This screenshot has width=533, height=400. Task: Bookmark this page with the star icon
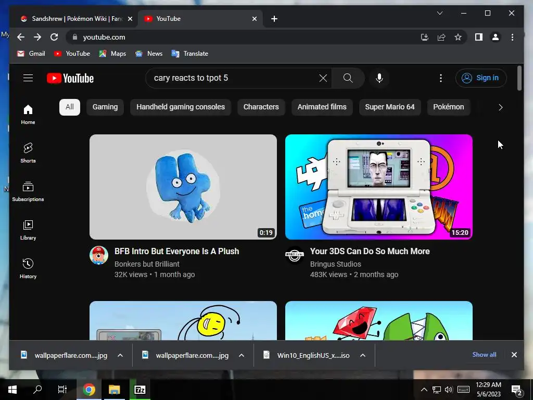(458, 37)
